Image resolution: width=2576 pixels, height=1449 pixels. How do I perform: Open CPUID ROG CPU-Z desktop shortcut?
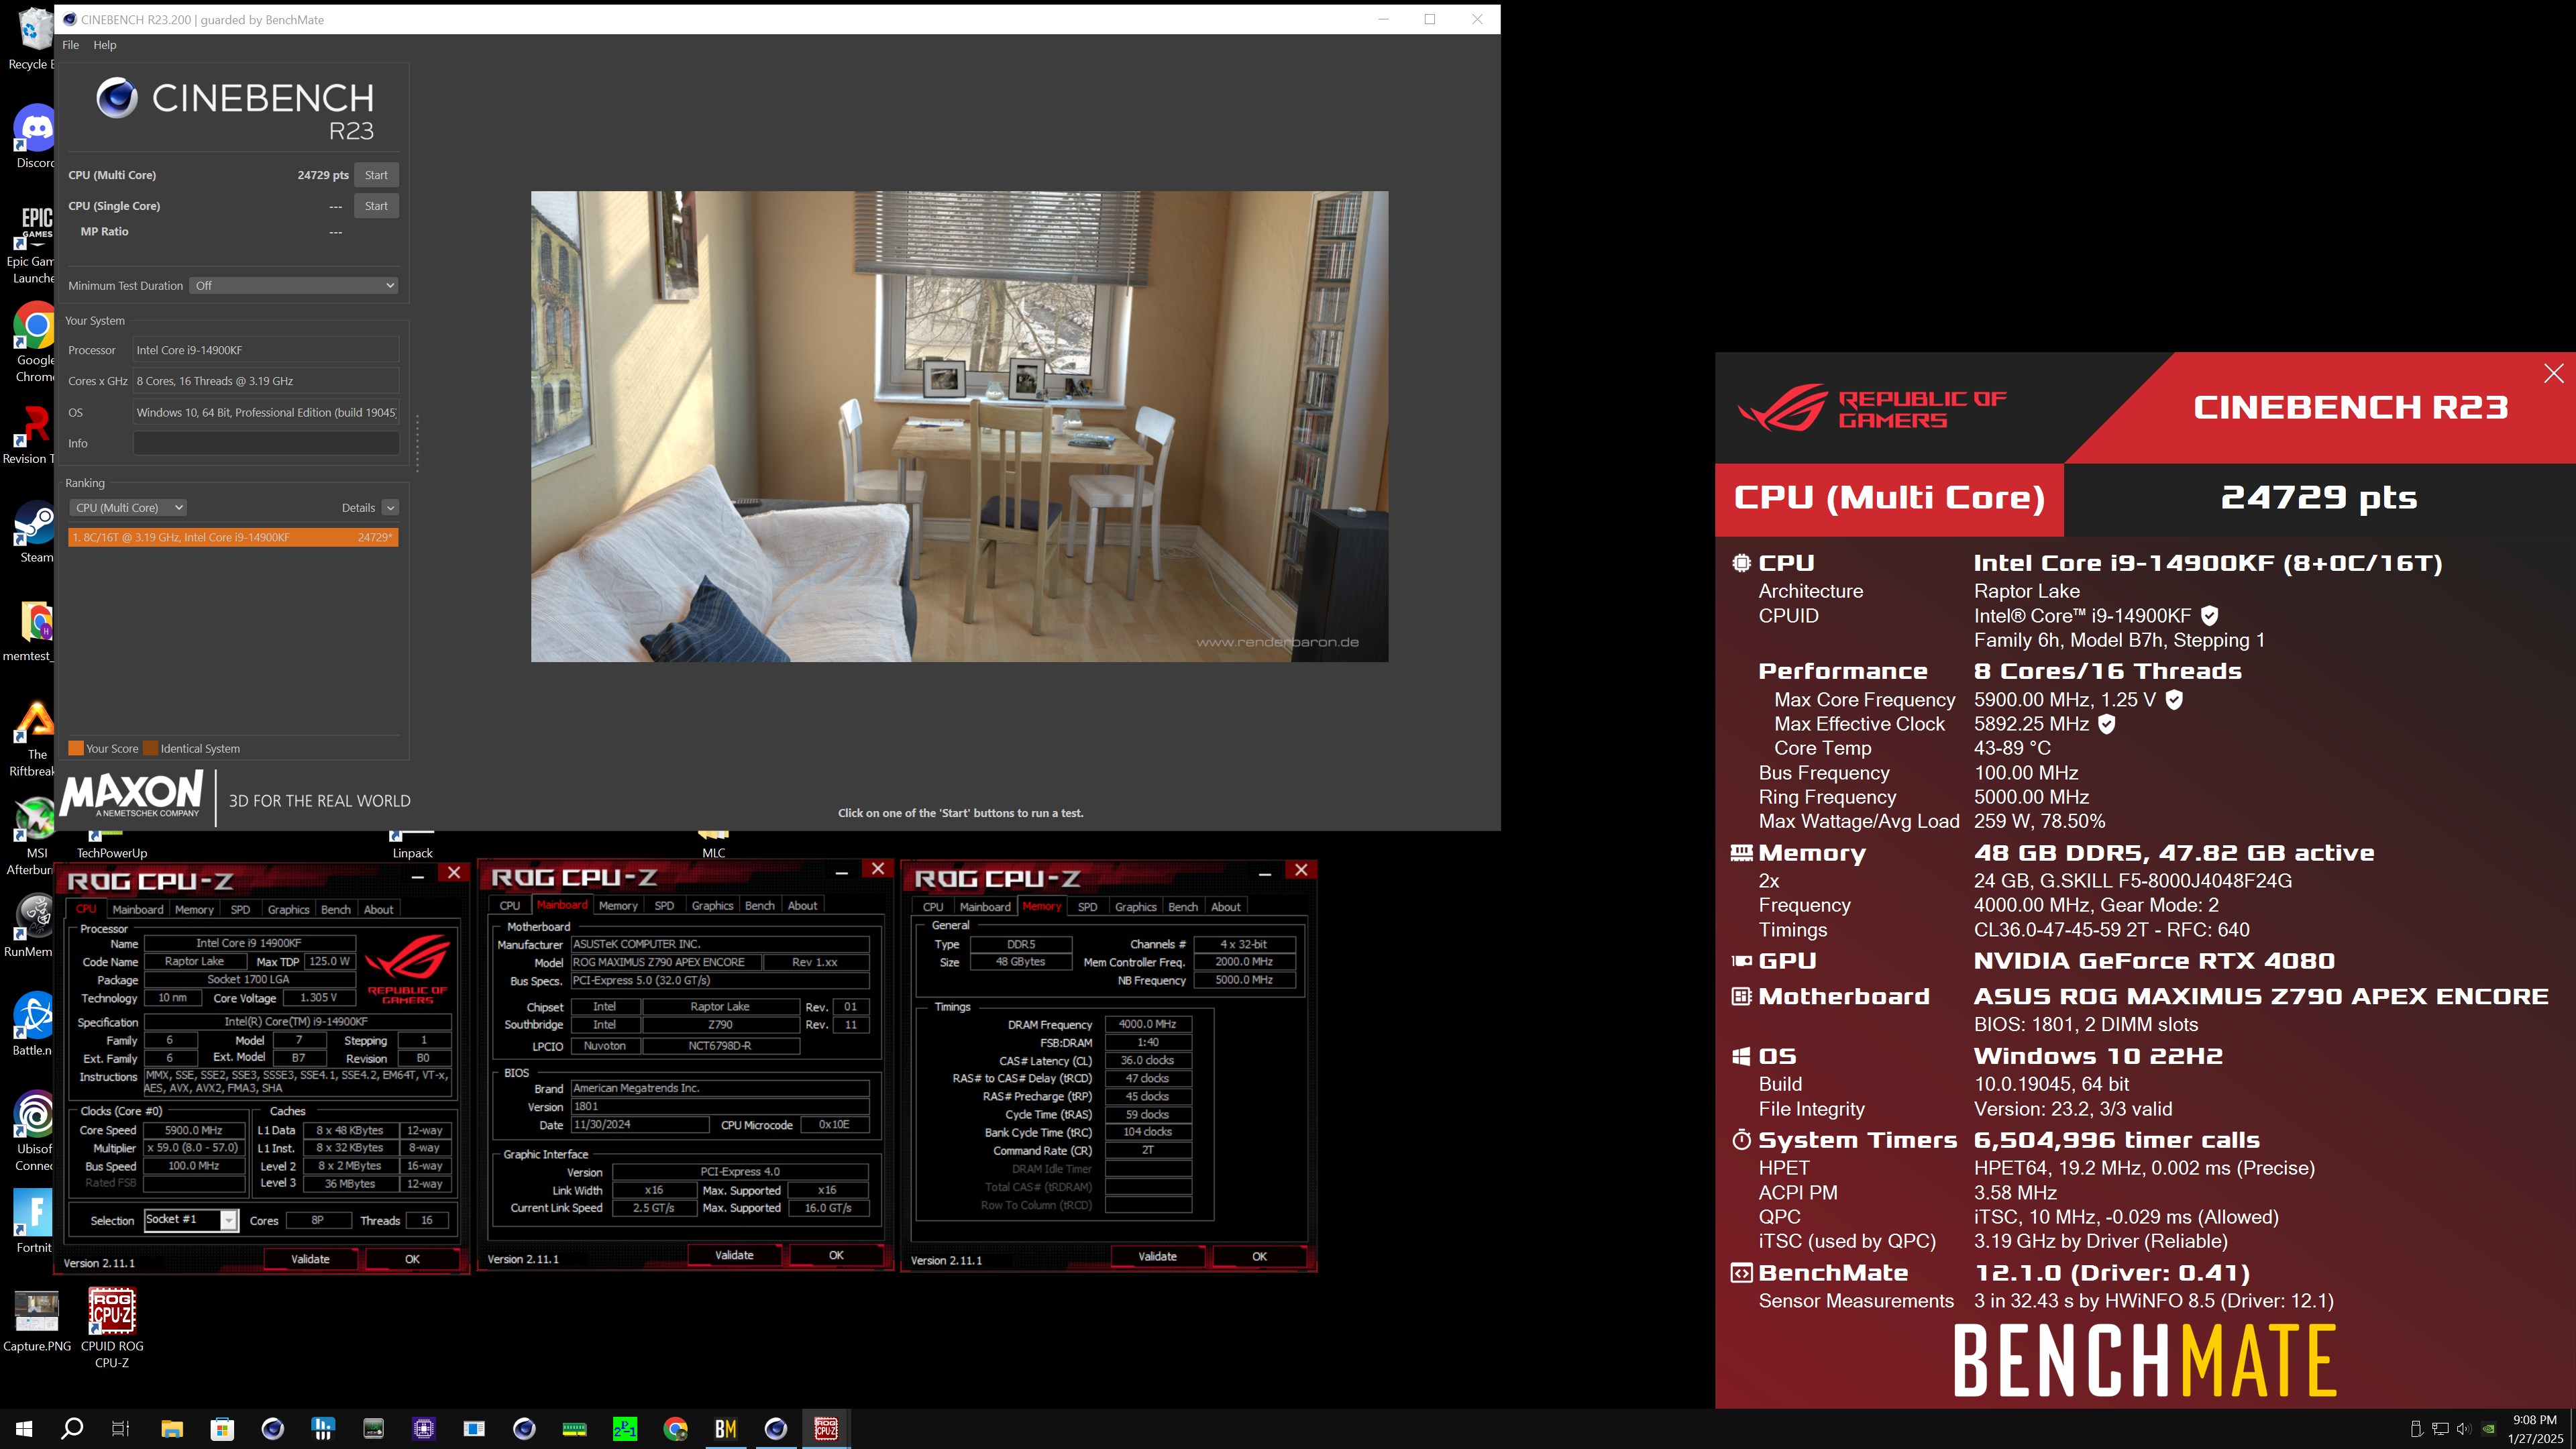click(x=112, y=1327)
